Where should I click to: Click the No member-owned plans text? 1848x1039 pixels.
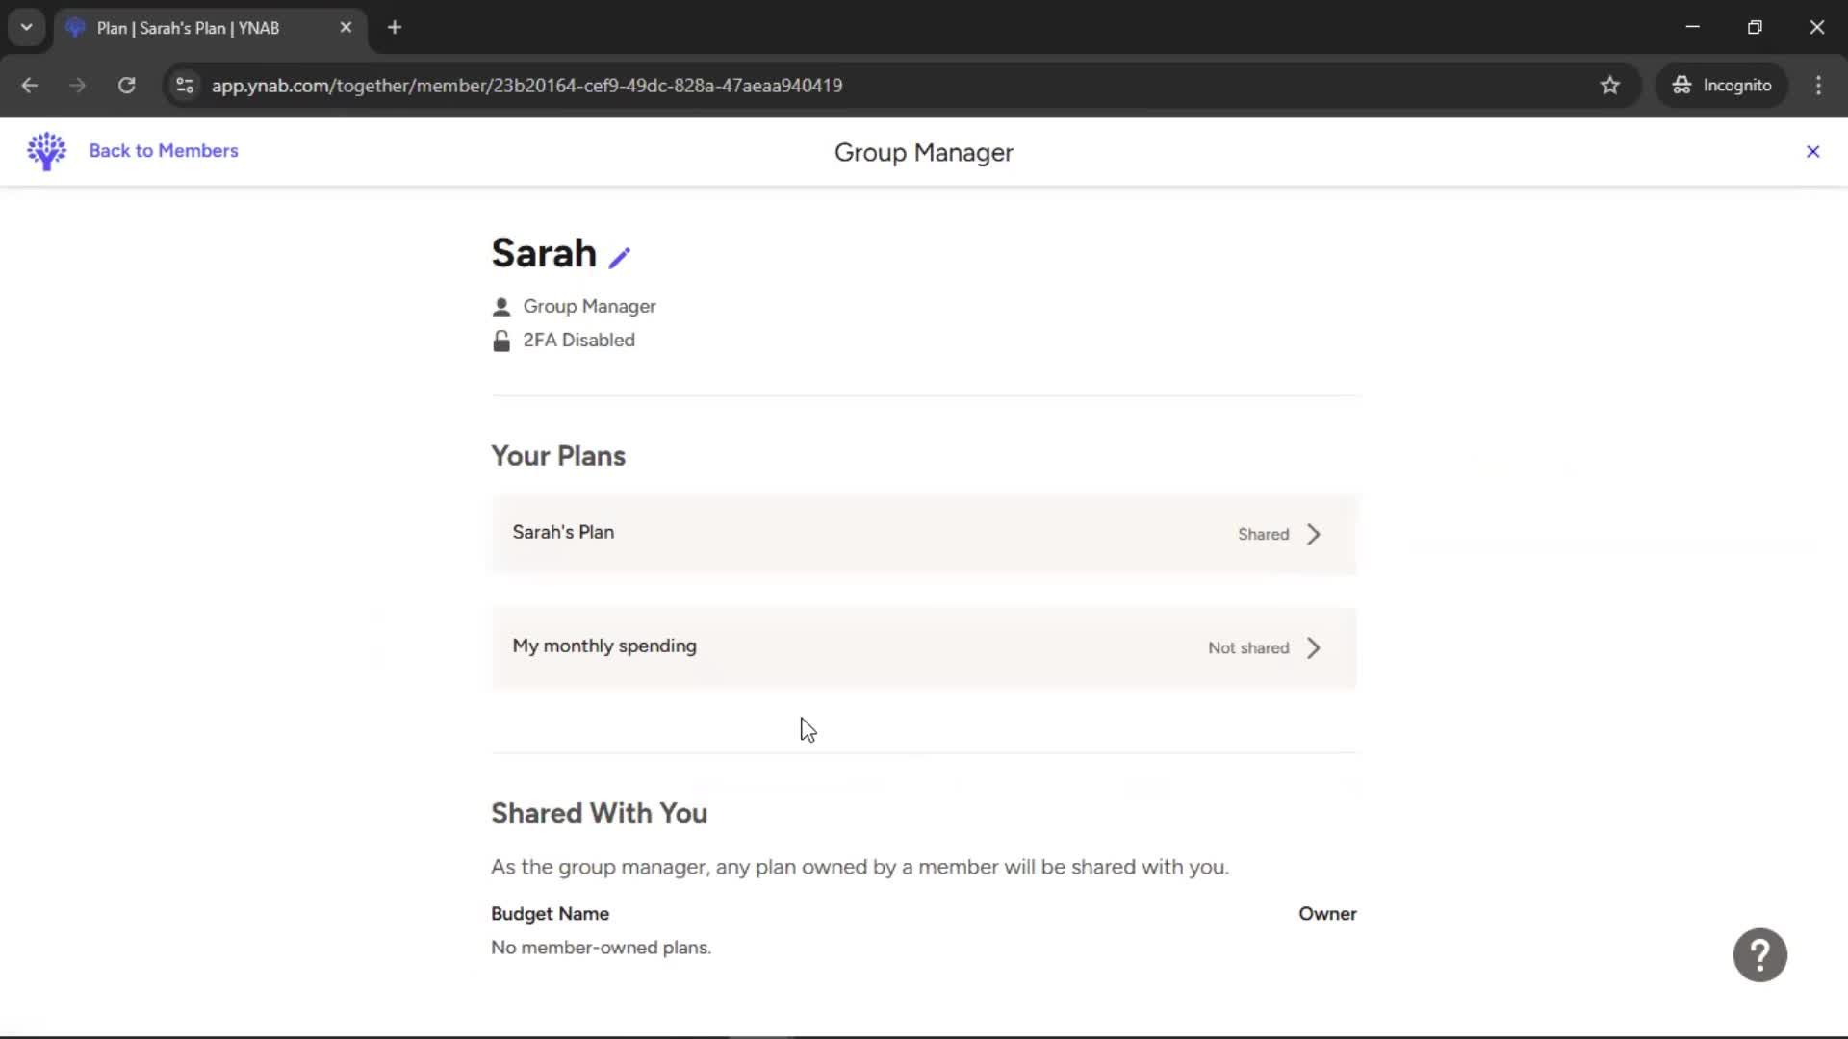click(601, 948)
